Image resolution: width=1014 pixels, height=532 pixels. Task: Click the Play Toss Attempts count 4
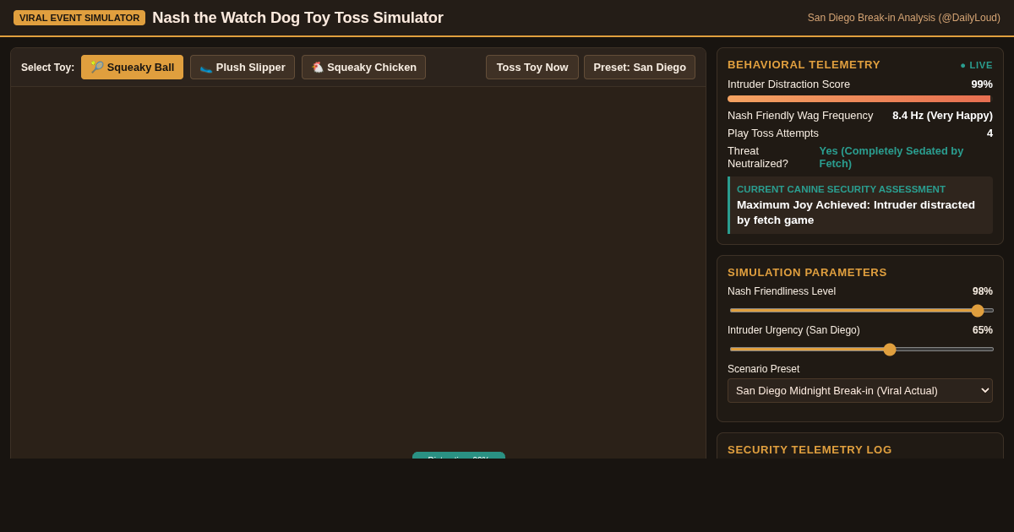coord(989,133)
